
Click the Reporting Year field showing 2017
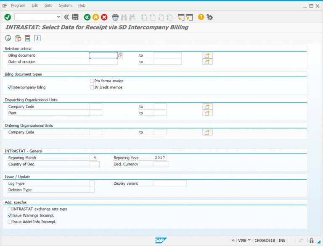click(160, 158)
